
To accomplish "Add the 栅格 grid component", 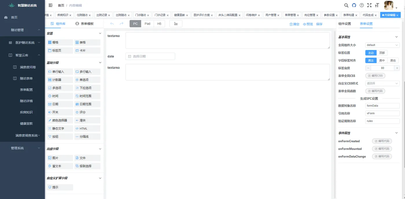I will [60, 43].
